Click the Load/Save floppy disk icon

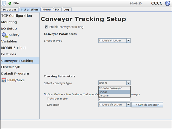[4, 80]
